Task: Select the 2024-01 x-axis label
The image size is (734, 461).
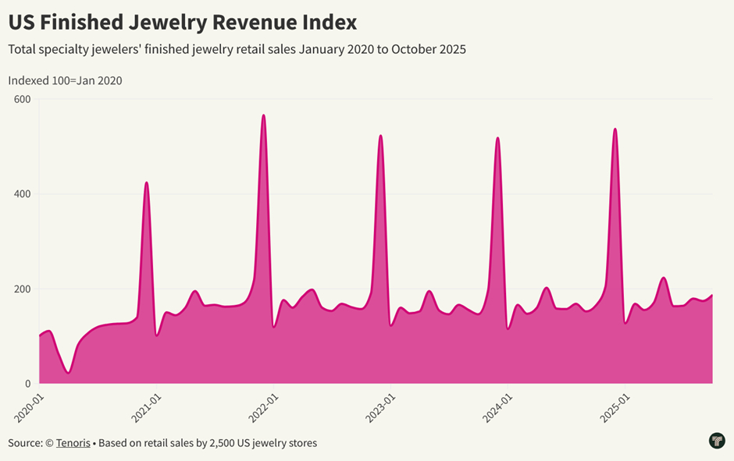Action: click(x=497, y=406)
